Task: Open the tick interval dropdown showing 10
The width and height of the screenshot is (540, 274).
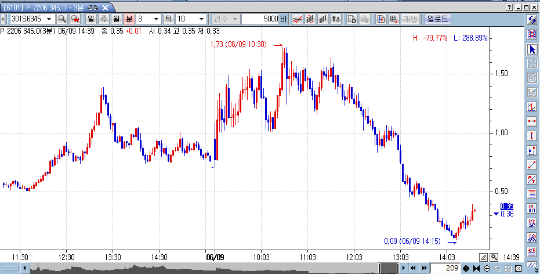Action: pos(201,19)
